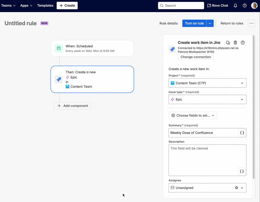Click the connection text with k15tintra.atlassian.net

click(208, 50)
